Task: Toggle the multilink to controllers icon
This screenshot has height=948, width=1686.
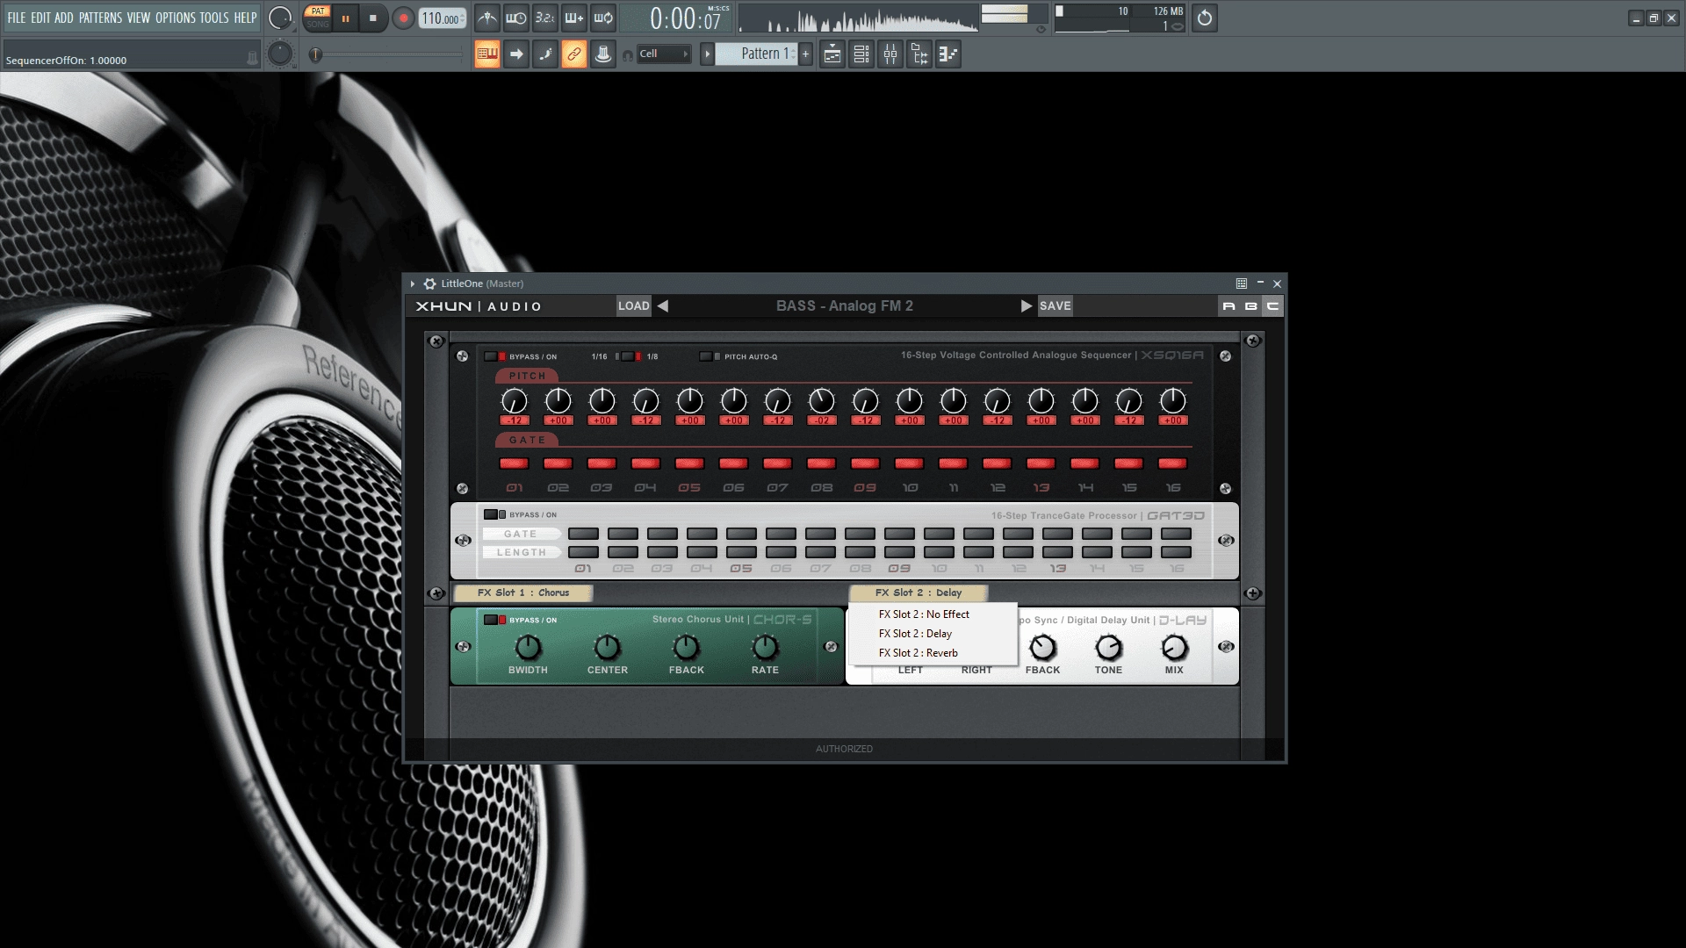Action: tap(574, 54)
